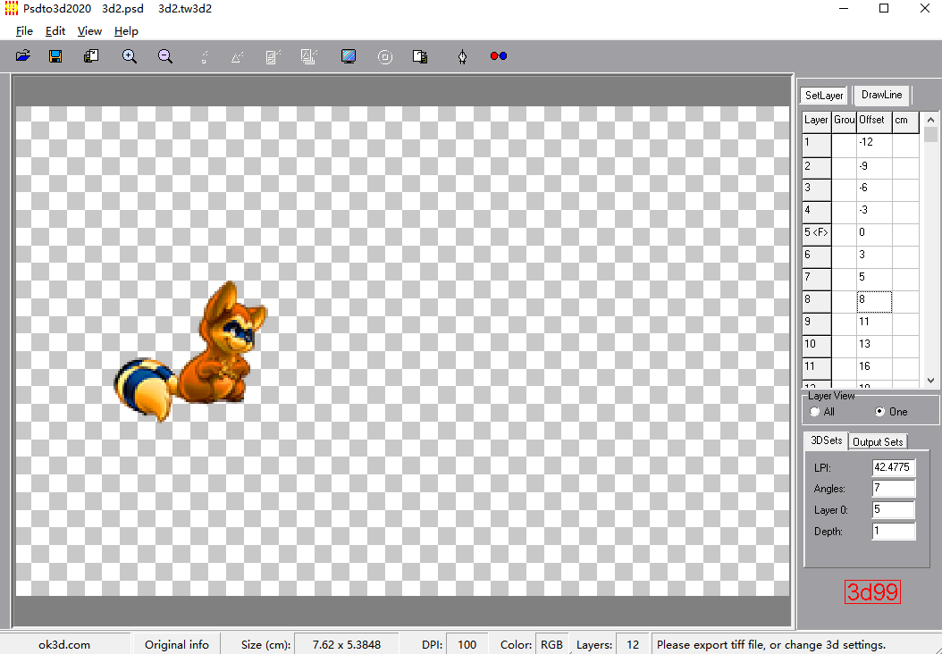Select the One layer view radio button
The height and width of the screenshot is (654, 942).
click(880, 412)
